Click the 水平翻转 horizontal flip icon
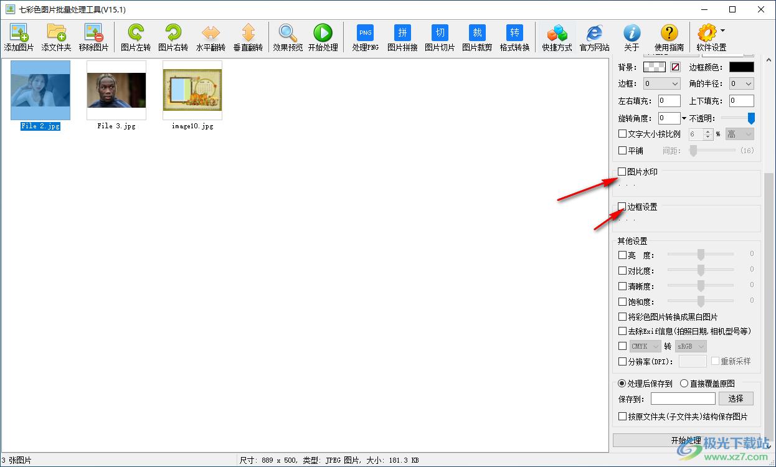This screenshot has width=776, height=467. click(211, 34)
